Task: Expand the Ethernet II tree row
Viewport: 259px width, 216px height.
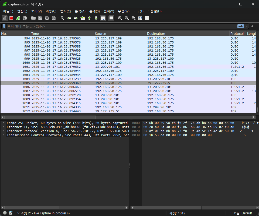Action: click(4, 127)
